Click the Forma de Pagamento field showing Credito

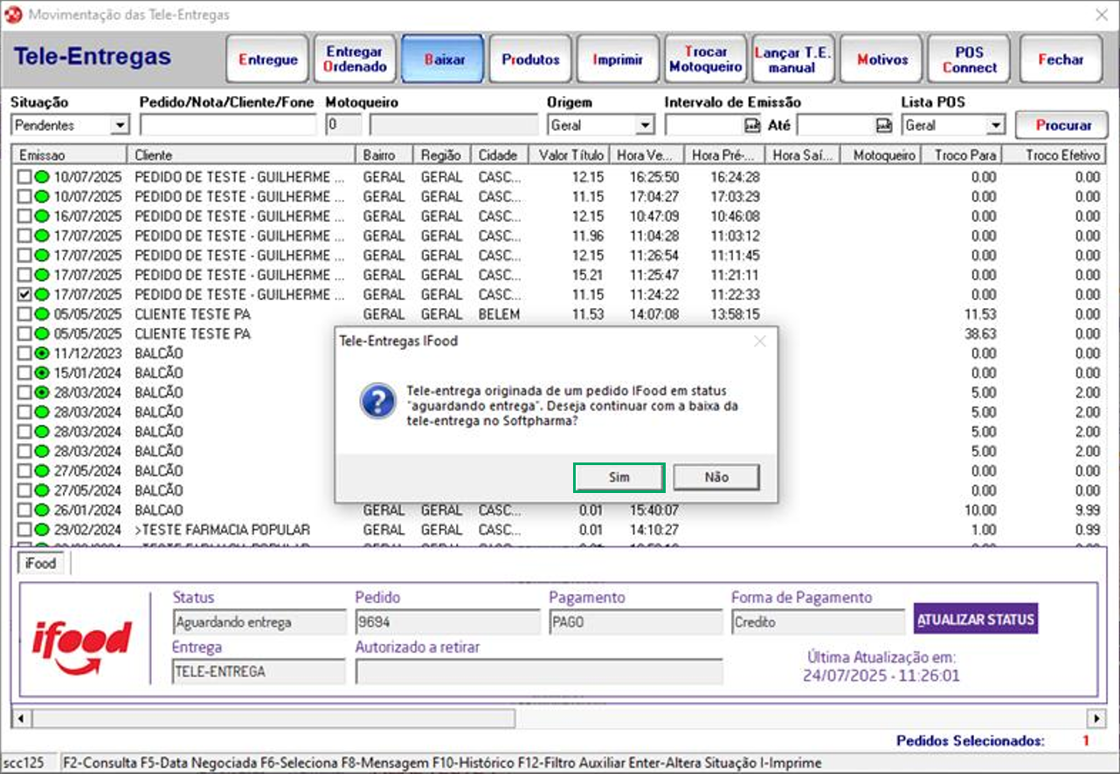(x=819, y=622)
